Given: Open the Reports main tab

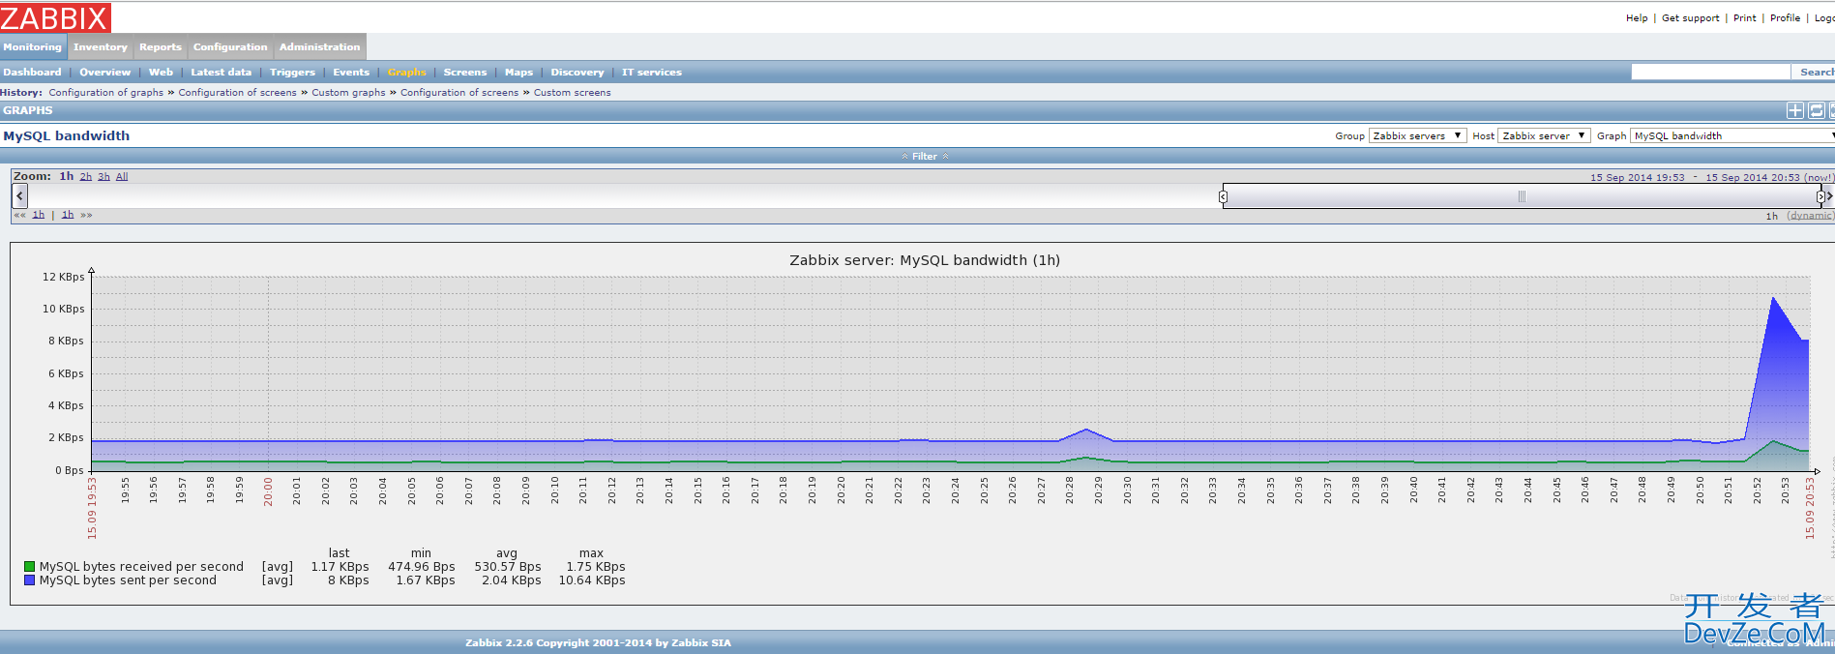Looking at the screenshot, I should [161, 46].
